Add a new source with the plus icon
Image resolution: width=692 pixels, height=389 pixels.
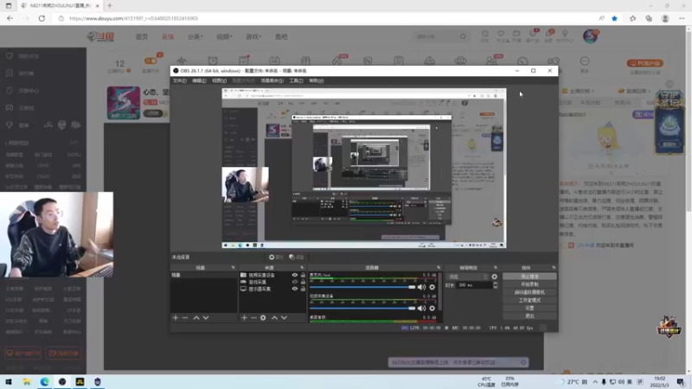(x=244, y=317)
